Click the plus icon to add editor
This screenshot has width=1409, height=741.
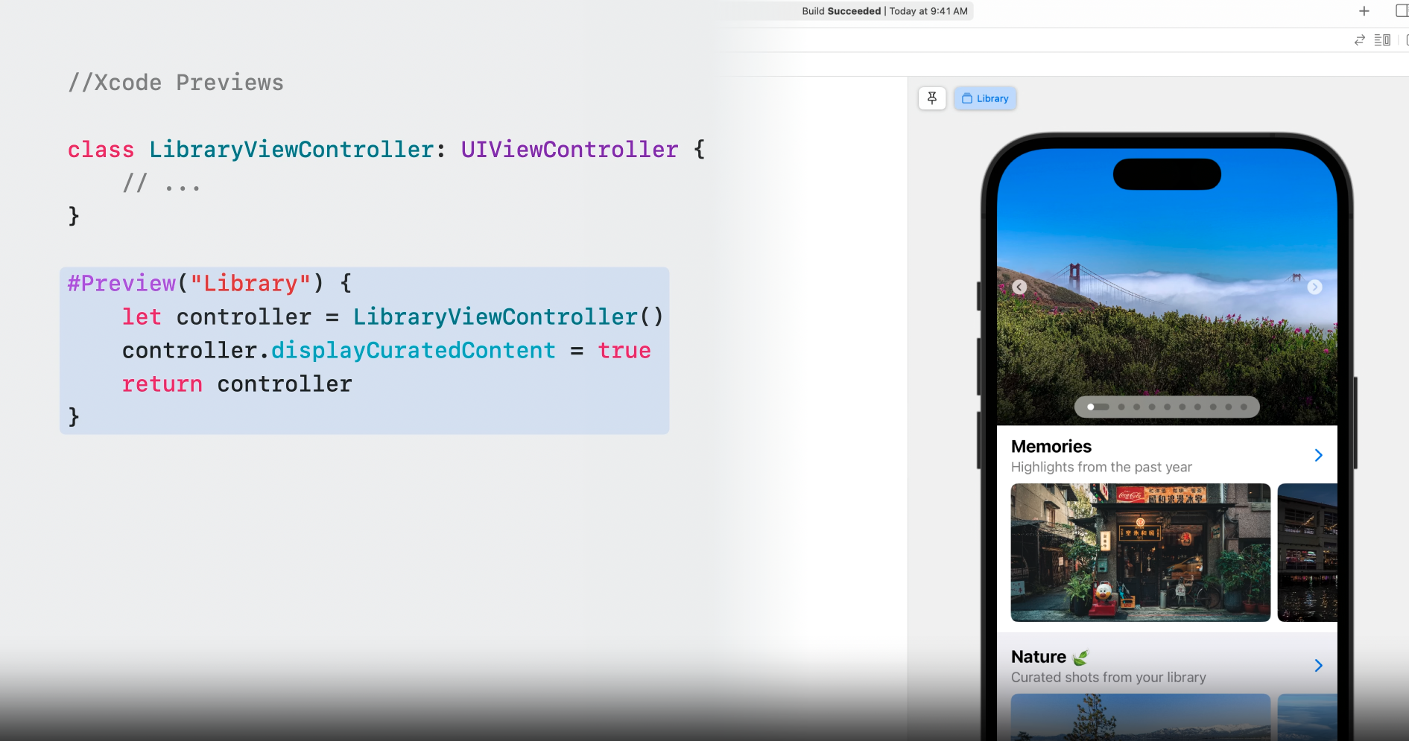click(x=1364, y=11)
